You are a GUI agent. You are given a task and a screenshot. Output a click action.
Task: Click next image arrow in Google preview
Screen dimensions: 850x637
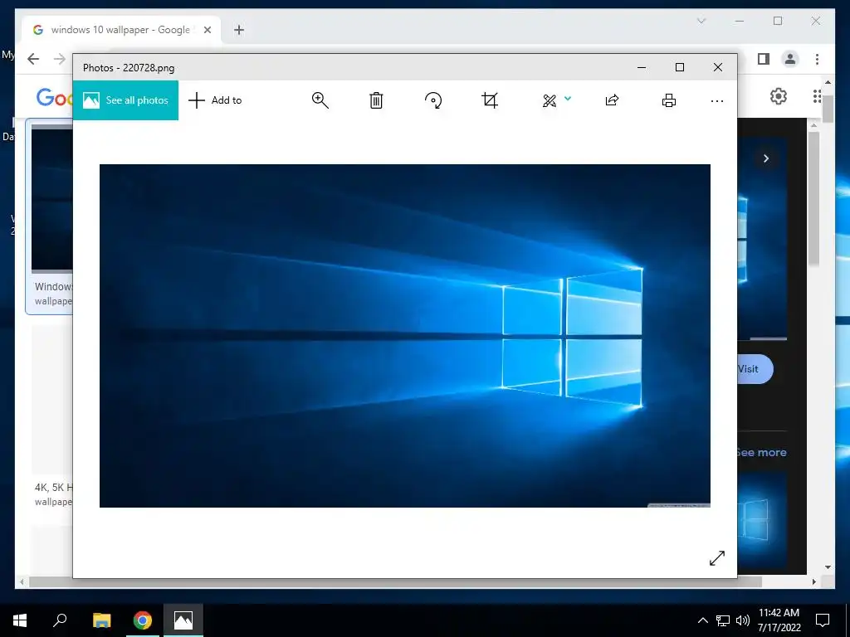tap(766, 158)
